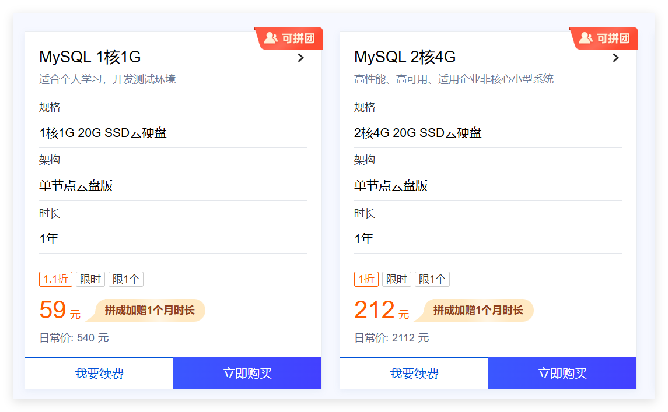Select the MySQL 2核4G title

(405, 57)
